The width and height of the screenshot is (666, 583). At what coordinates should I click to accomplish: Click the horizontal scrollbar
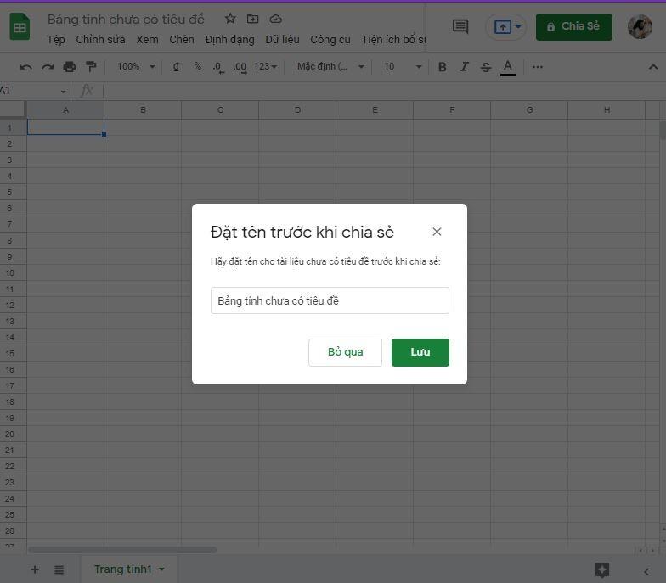tap(122, 550)
